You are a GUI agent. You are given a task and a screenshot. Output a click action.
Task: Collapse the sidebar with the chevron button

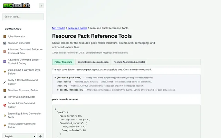pyautogui.click(x=41, y=6)
